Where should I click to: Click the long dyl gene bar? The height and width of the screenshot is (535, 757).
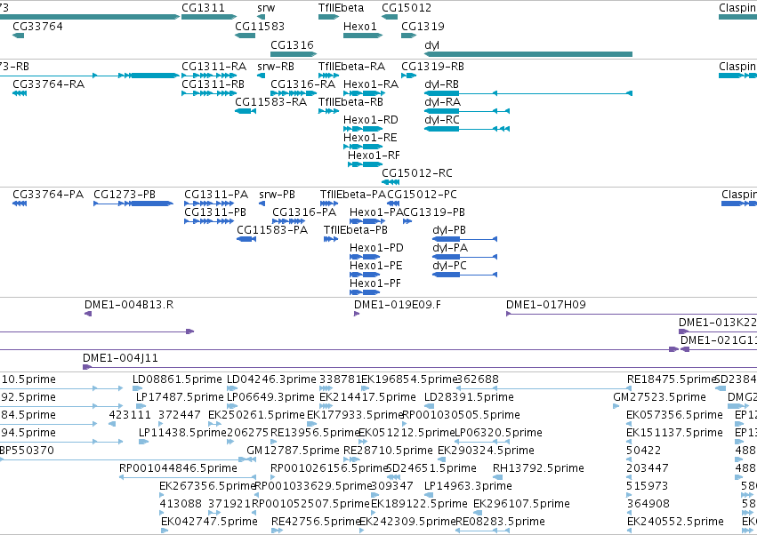point(528,54)
